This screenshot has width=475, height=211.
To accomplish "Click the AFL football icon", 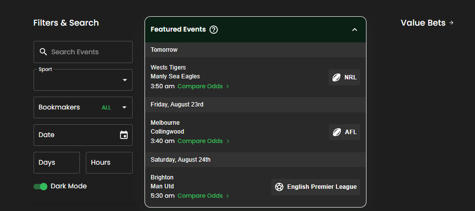I will click(x=337, y=132).
